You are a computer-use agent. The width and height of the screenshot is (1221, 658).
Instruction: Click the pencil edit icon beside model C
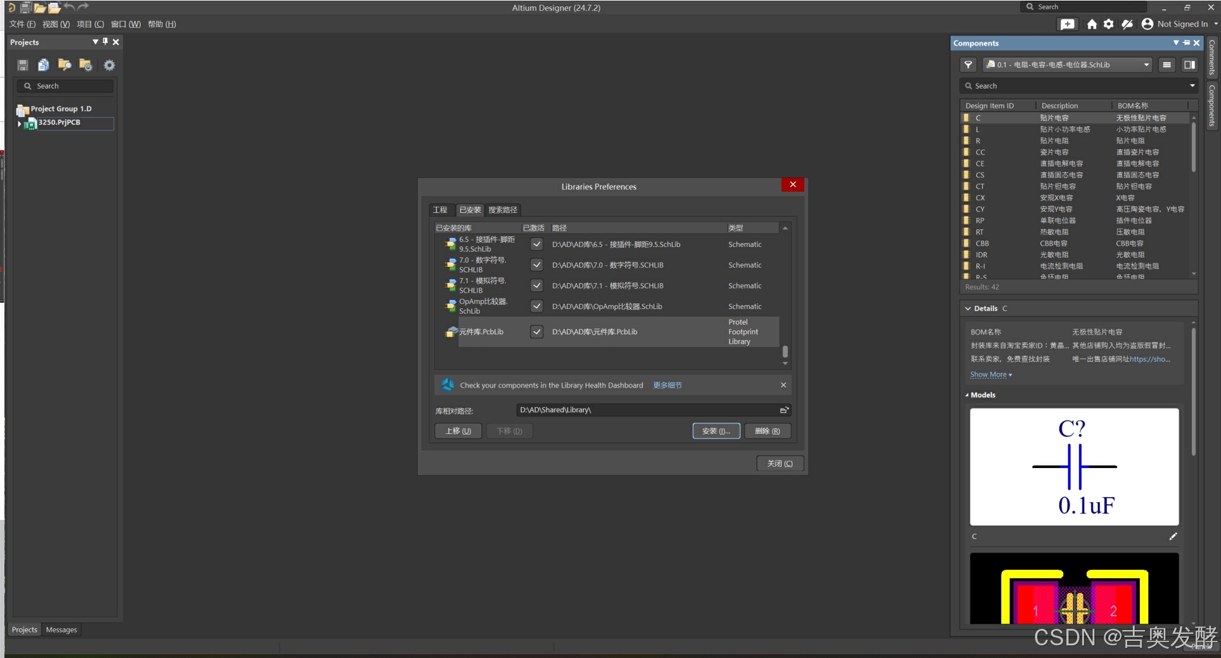(x=1173, y=536)
